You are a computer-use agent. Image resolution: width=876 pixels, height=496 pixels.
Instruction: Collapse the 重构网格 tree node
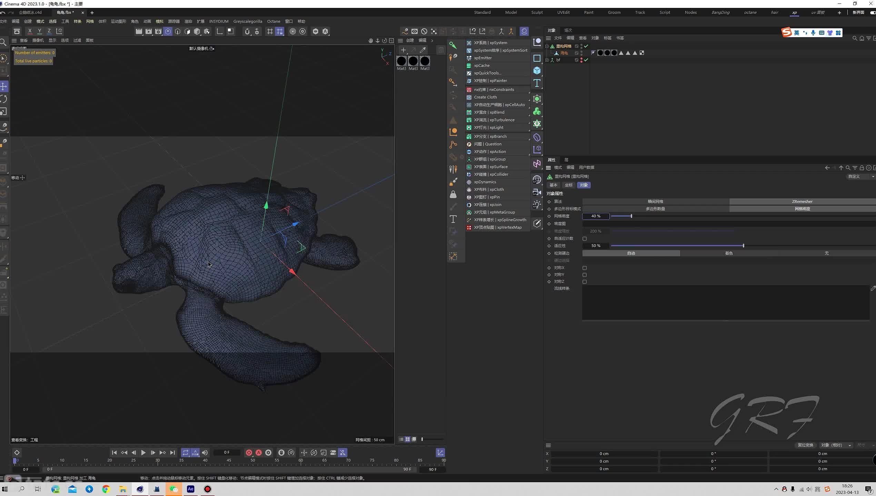coord(547,46)
